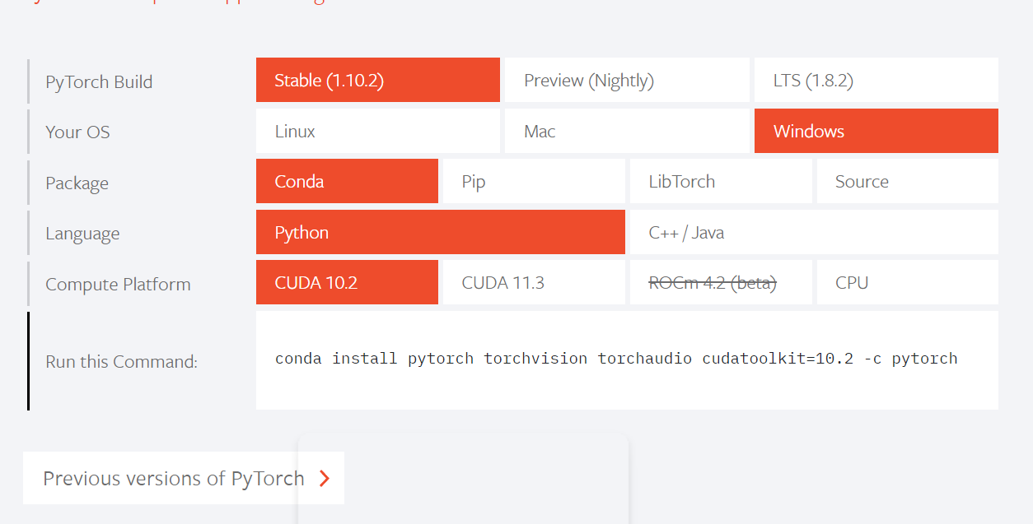The height and width of the screenshot is (524, 1033).
Task: Pick the LTS (1.8.2) build
Action: (876, 80)
